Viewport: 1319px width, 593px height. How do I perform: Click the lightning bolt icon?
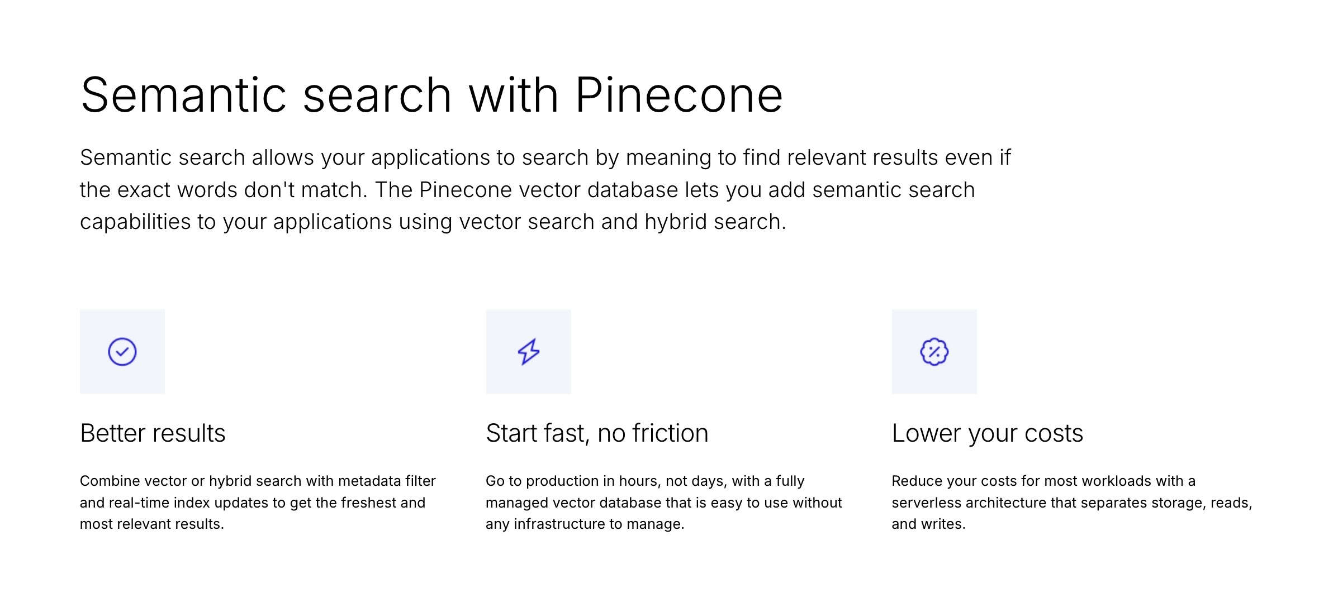(528, 352)
